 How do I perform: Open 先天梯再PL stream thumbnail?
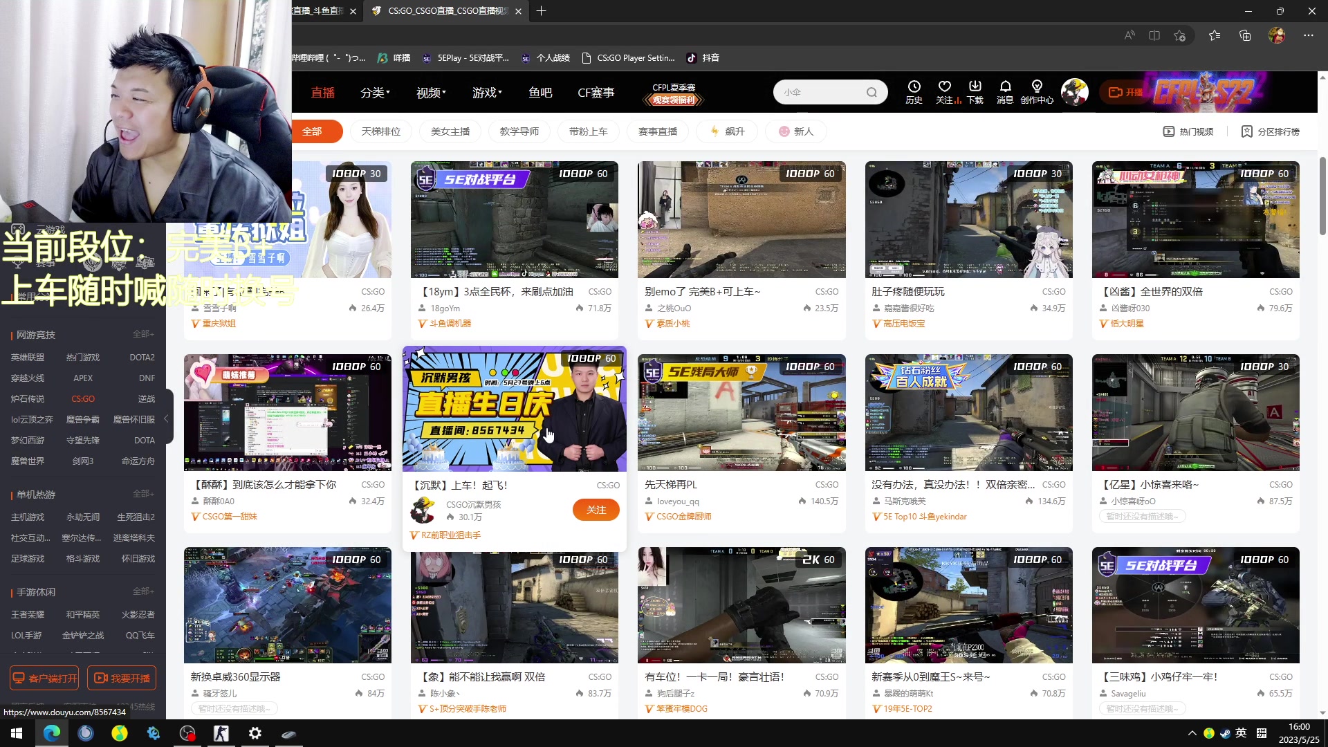tap(741, 413)
